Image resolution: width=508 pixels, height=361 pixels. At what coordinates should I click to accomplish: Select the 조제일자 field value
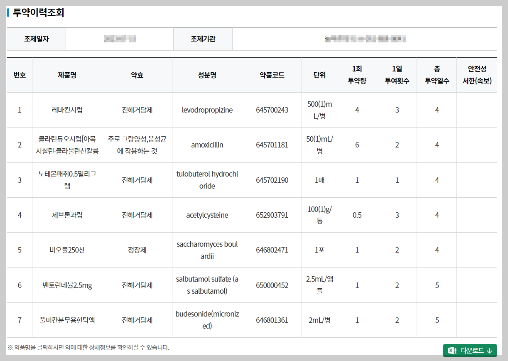click(x=120, y=38)
